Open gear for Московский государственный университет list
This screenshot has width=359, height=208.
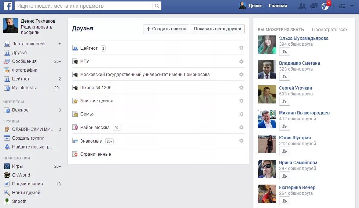coord(241,75)
